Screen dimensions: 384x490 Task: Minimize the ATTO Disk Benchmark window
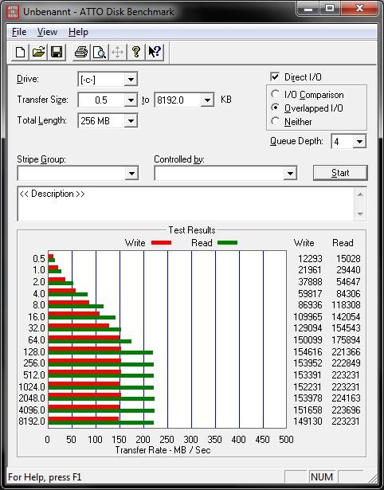(x=308, y=9)
